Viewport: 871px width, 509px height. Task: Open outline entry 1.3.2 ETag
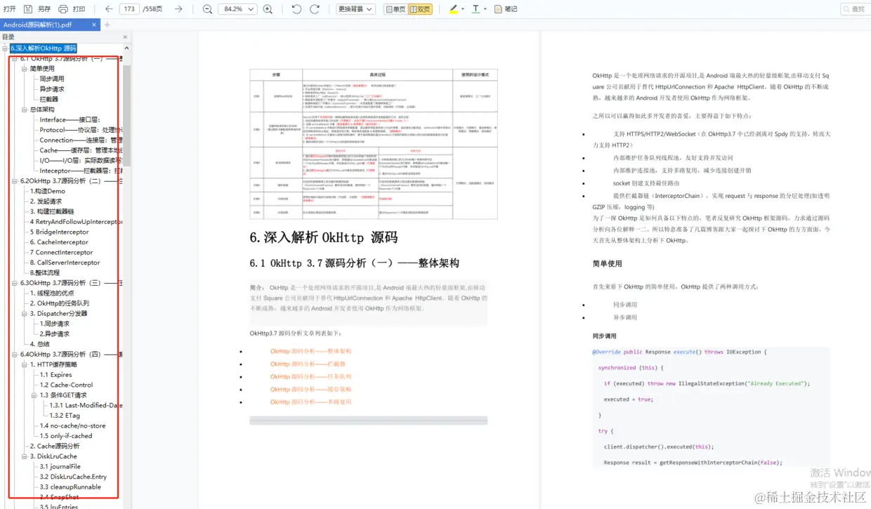[x=65, y=416]
